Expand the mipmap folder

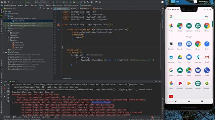pos(8,38)
